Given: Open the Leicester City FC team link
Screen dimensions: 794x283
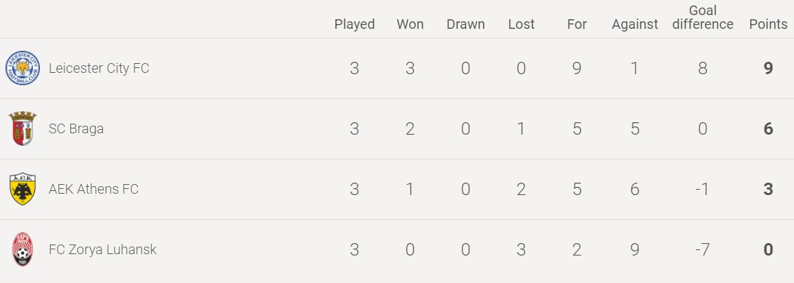Looking at the screenshot, I should coord(99,69).
